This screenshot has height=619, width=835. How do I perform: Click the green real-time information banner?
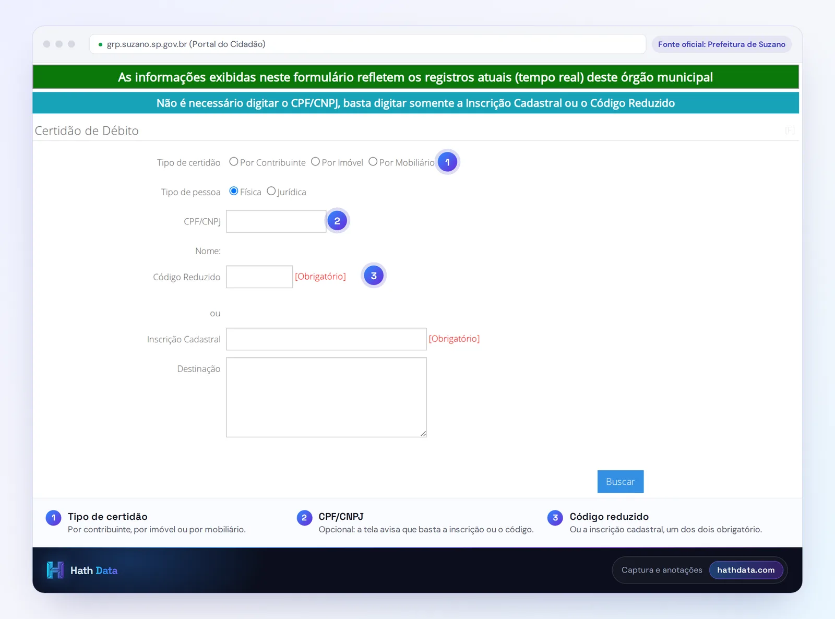[x=415, y=77]
